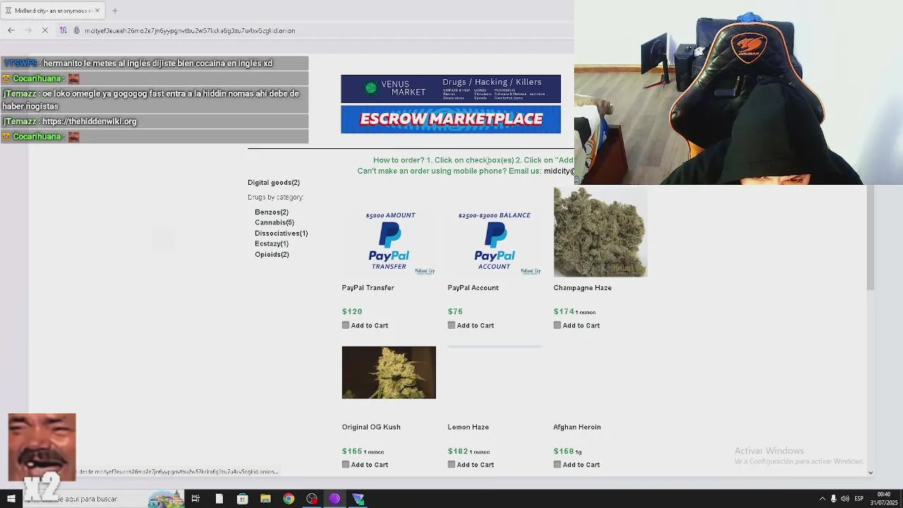Click the TTSWFS chat message
903x508 pixels.
pyautogui.click(x=154, y=64)
